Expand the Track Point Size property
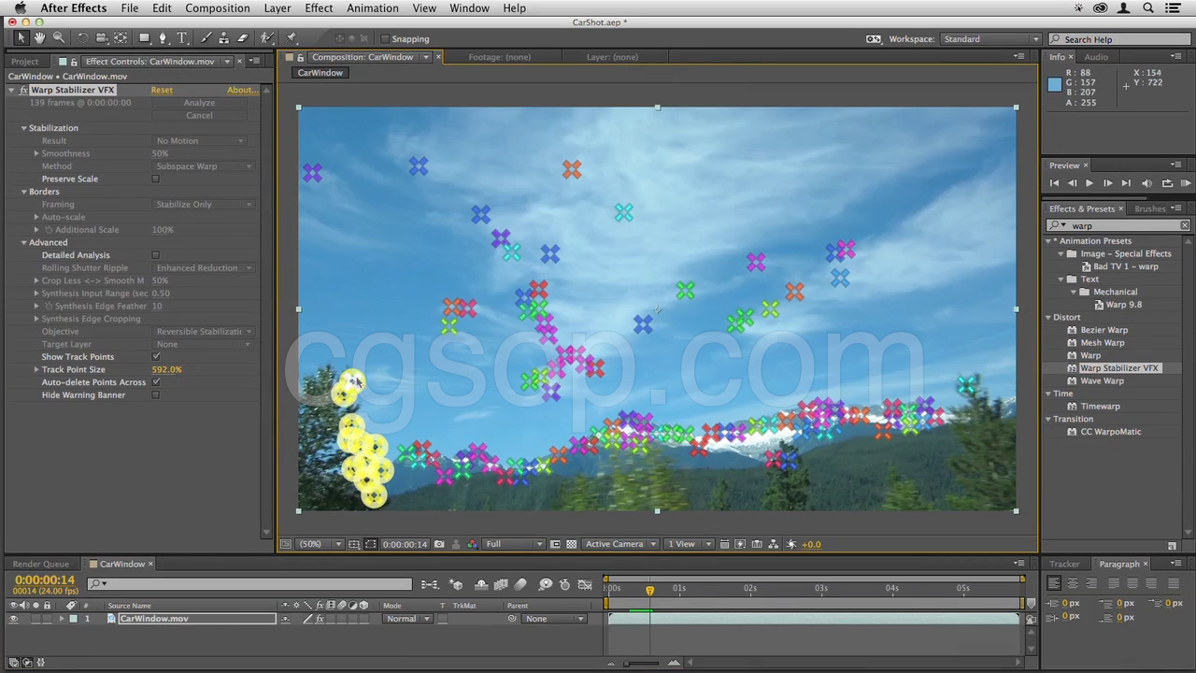1196x673 pixels. [36, 370]
